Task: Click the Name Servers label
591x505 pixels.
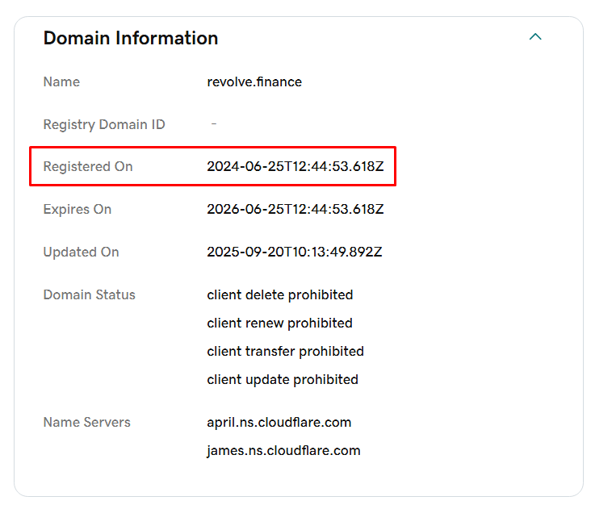Action: click(x=86, y=422)
